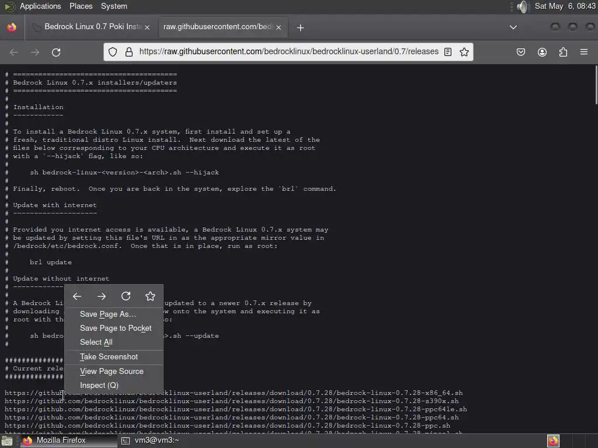Click 'Bedrock Linux 0.7.x installers/updaters' title

tap(95, 82)
